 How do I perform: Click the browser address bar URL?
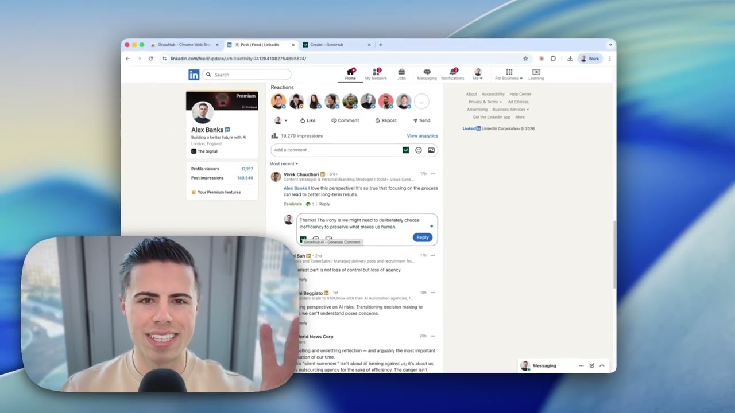[238, 59]
